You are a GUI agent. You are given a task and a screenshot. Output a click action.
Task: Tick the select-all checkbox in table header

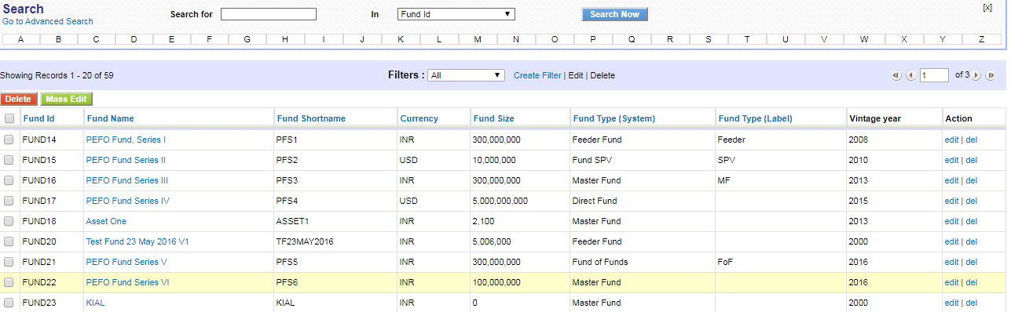[x=9, y=118]
